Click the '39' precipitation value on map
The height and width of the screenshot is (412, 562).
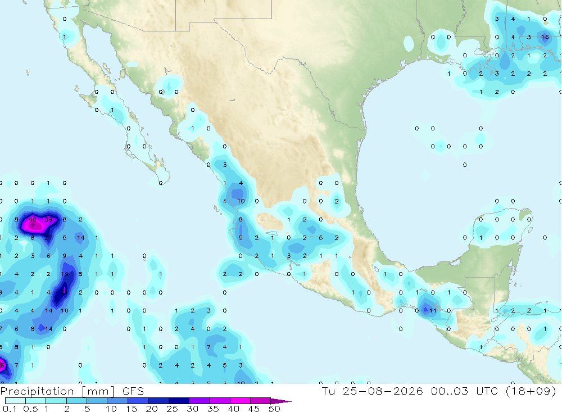point(48,219)
